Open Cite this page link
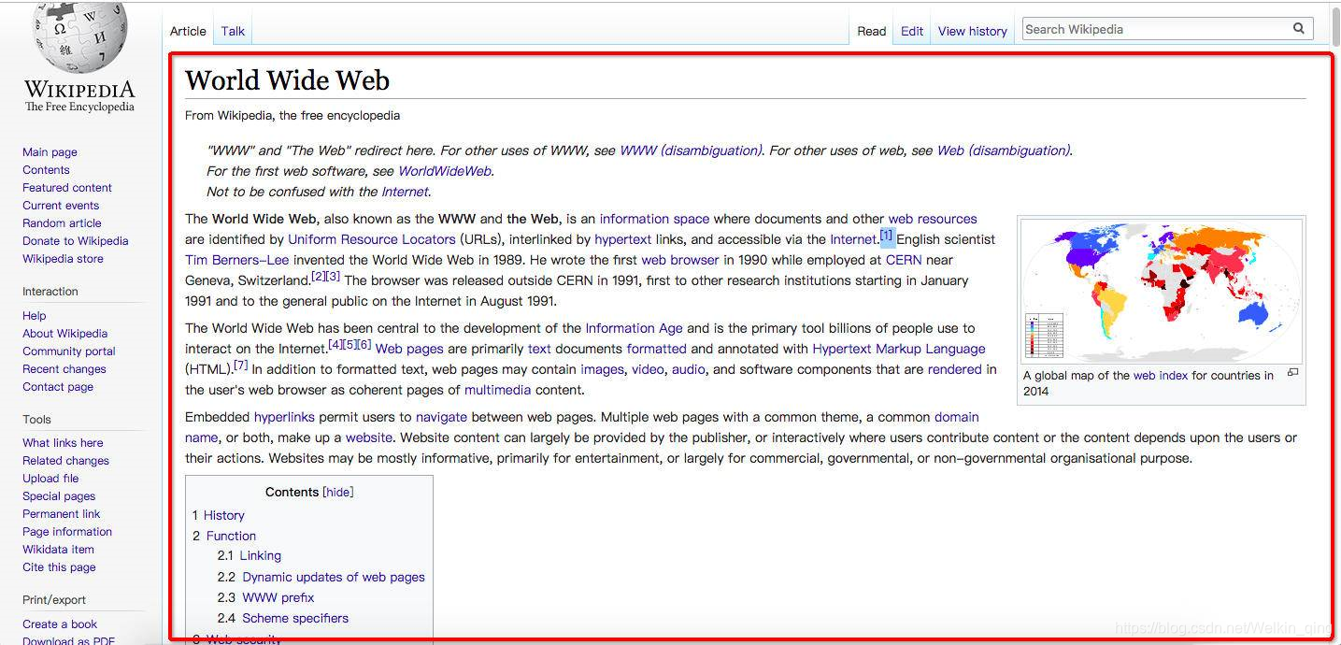 click(x=59, y=567)
